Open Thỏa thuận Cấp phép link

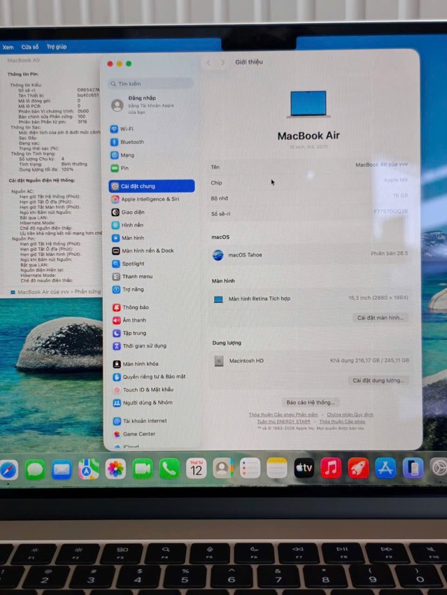click(342, 422)
